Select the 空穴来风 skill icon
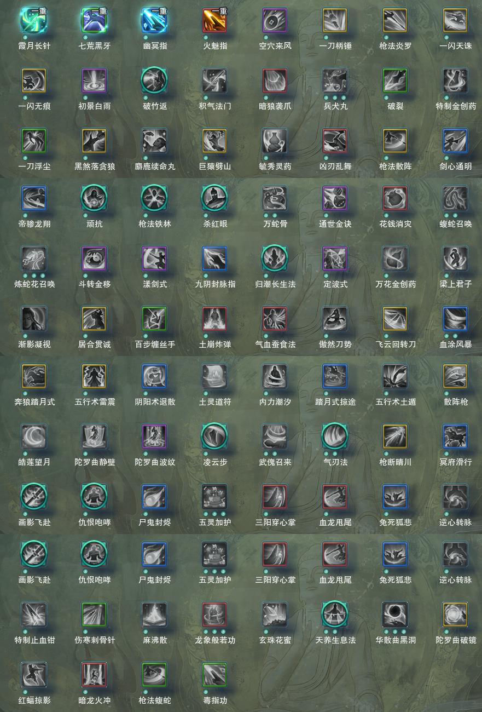Screen dimensions: 482x712 (275, 20)
